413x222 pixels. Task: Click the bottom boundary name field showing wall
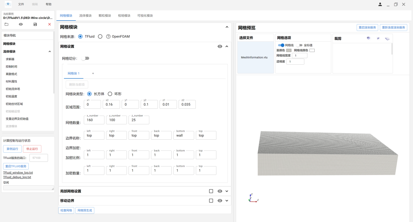coord(184,135)
